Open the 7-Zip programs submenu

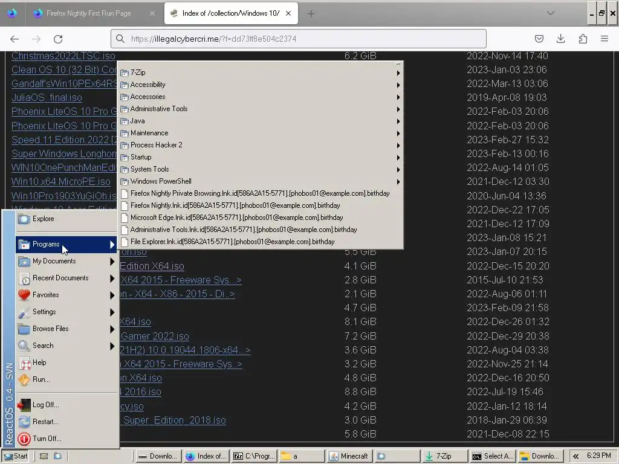[261, 72]
